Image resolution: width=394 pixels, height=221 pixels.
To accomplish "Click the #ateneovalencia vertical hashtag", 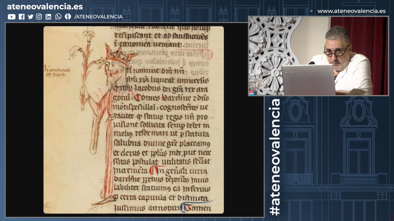I will pyautogui.click(x=275, y=157).
